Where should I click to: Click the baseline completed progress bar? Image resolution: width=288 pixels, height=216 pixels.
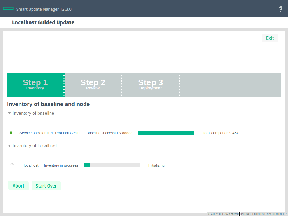tap(166, 133)
